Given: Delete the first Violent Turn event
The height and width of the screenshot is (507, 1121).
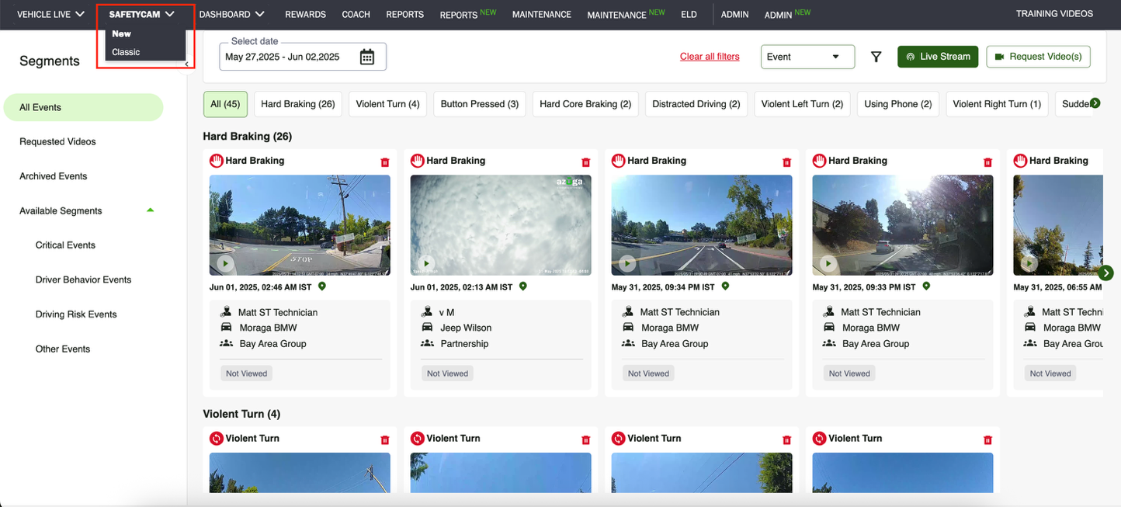Looking at the screenshot, I should pyautogui.click(x=384, y=440).
